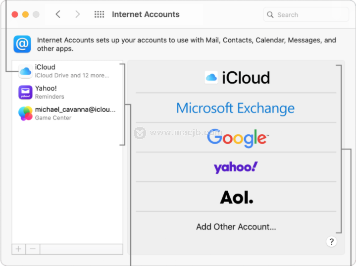The width and height of the screenshot is (356, 266).
Task: Remove account with the minus button
Action: [33, 249]
